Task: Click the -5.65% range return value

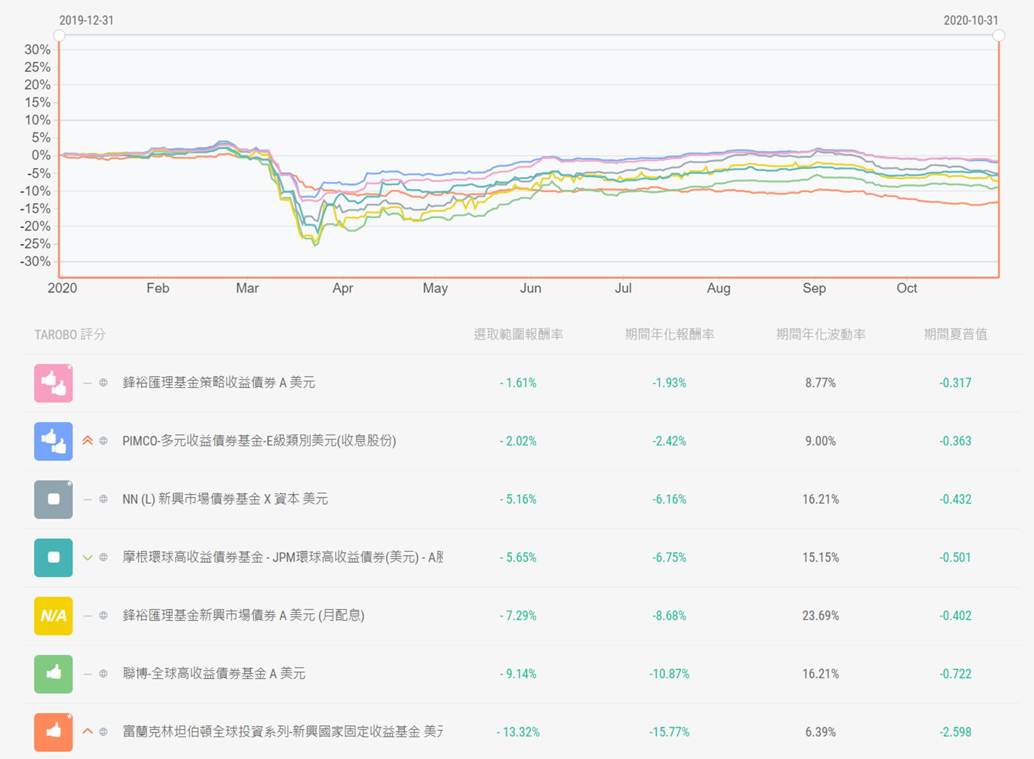Action: pos(518,558)
